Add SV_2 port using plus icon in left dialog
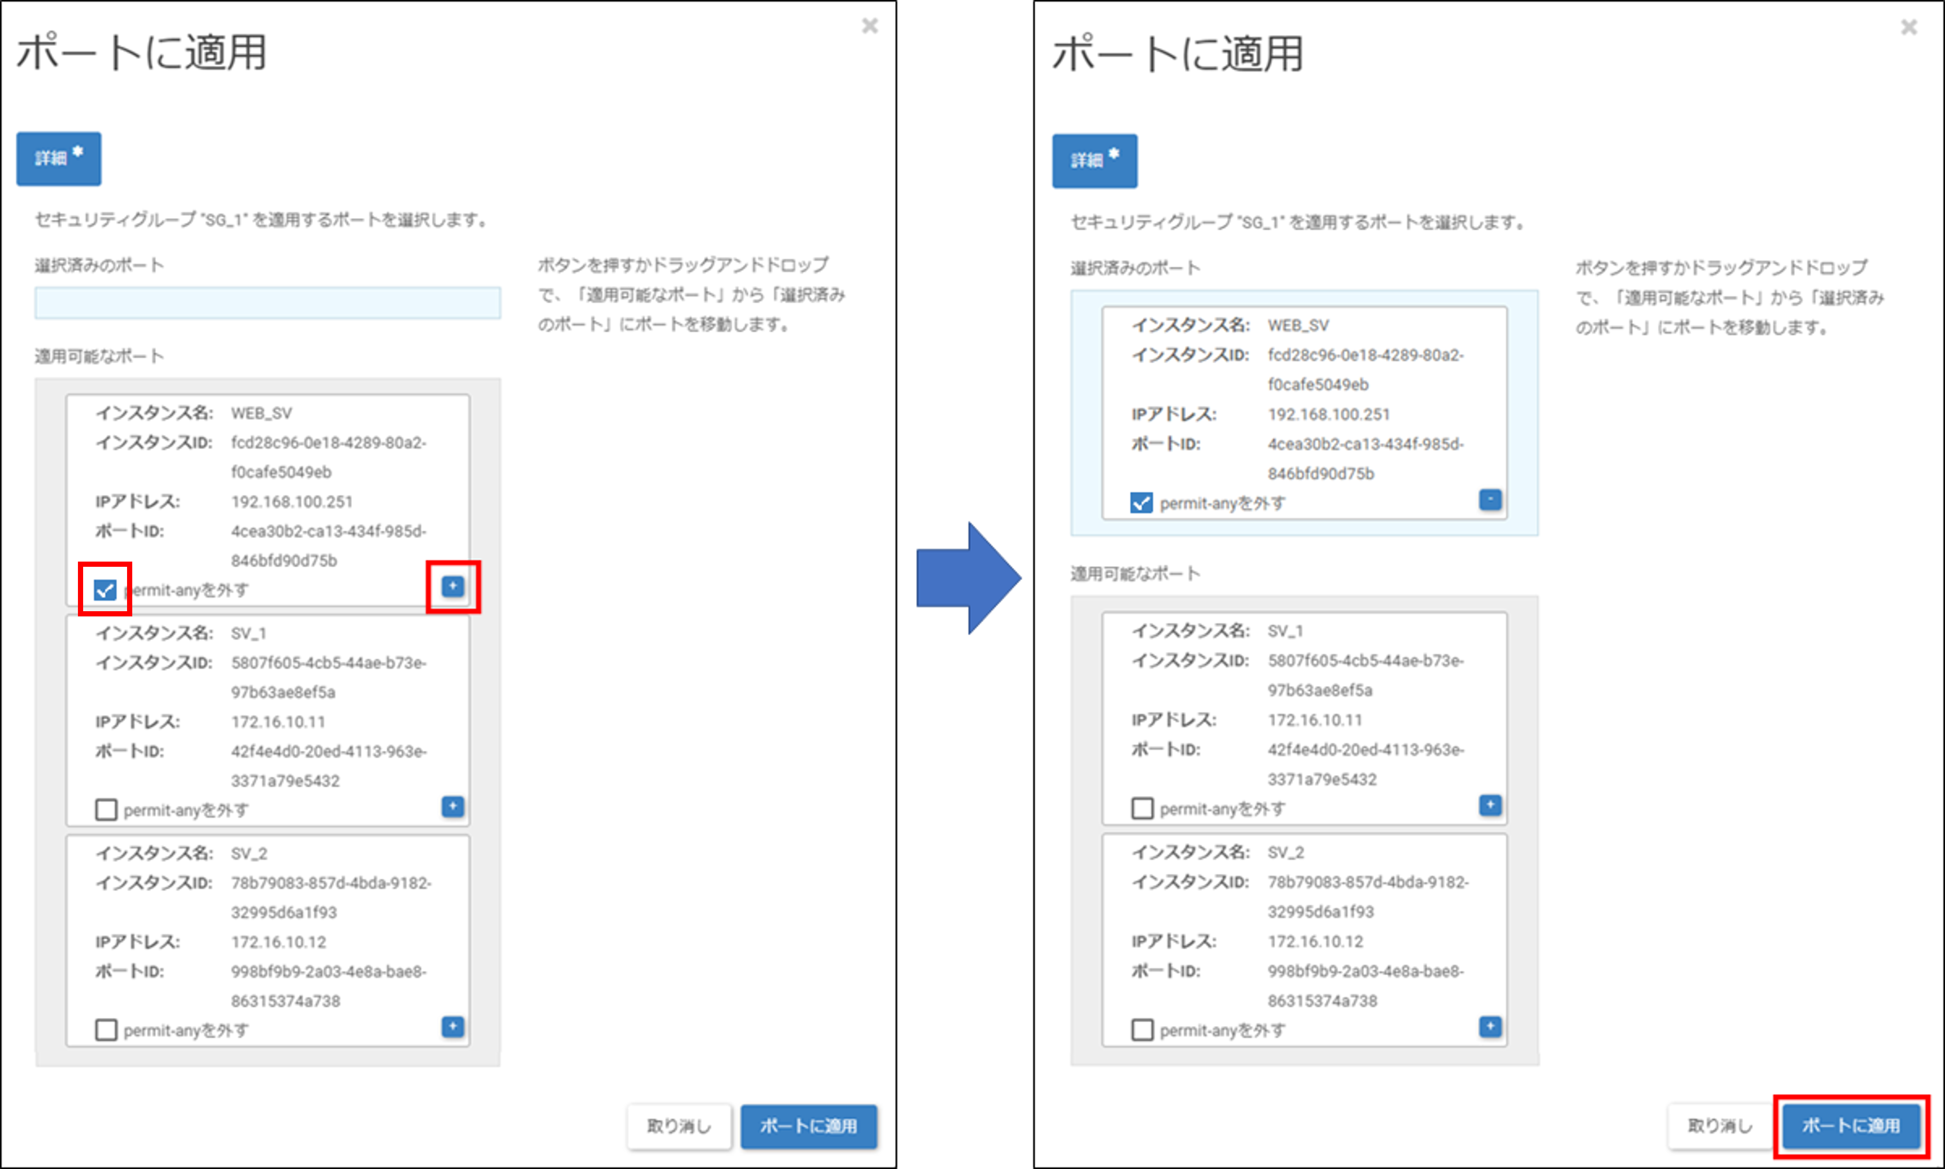The image size is (1945, 1169). click(452, 1026)
